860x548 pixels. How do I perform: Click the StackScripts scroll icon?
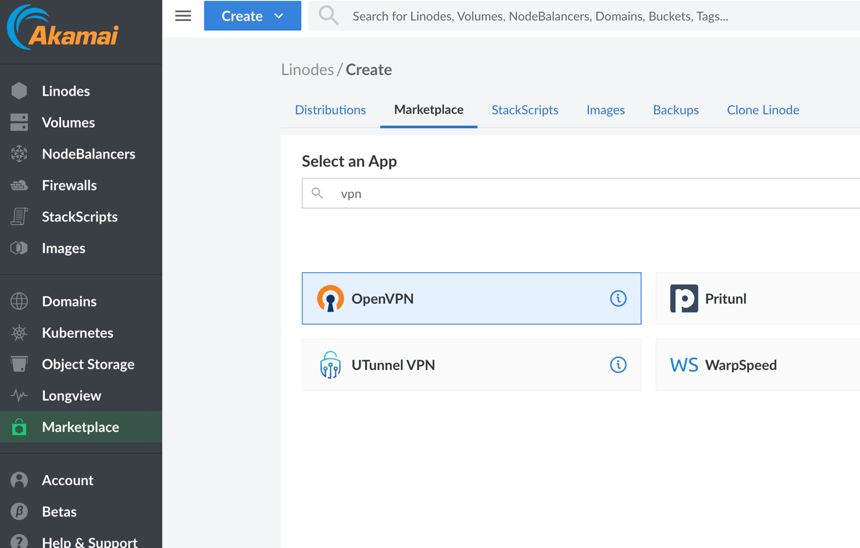(19, 216)
